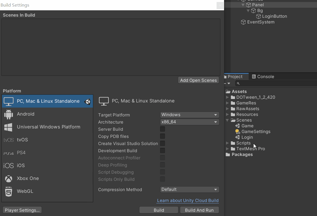
Task: Select the Xbox One platform icon
Action: 9,179
